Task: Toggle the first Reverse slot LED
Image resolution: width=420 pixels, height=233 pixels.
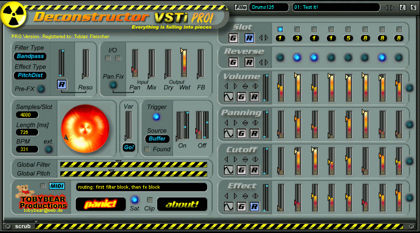Action: point(280,57)
